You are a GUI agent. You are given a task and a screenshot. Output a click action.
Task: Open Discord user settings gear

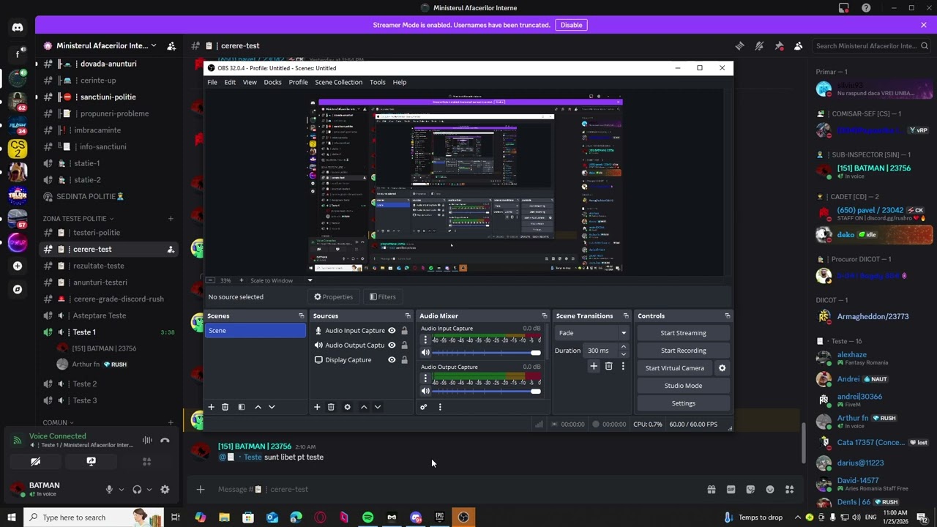point(165,490)
